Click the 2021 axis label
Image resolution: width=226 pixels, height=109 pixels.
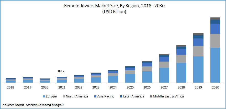[x=62, y=87]
